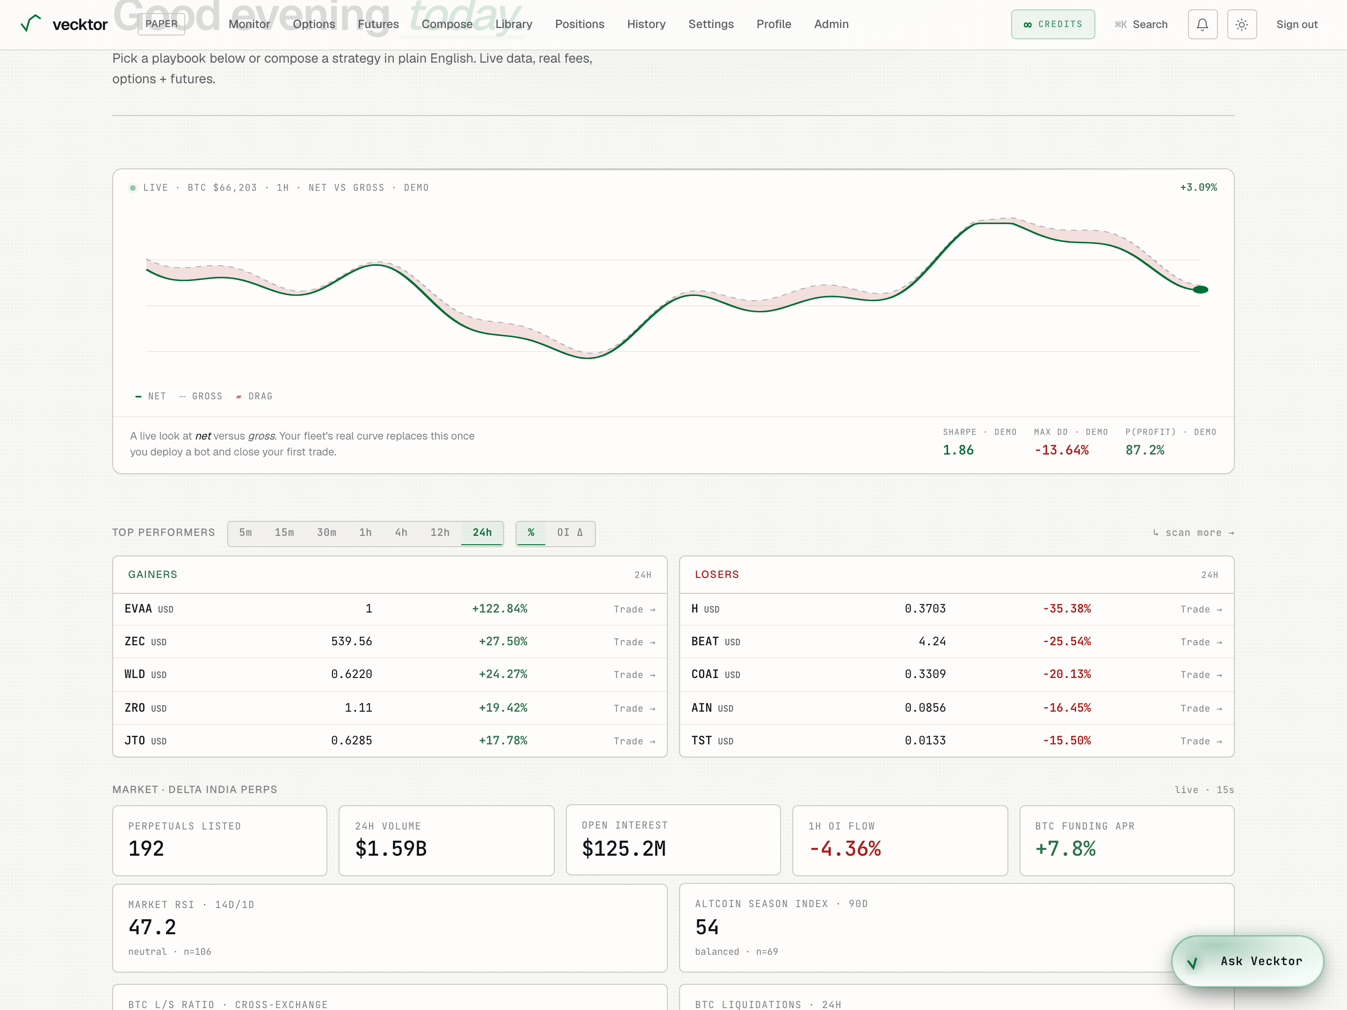Click Trade for WLD USD
The height and width of the screenshot is (1010, 1347).
(635, 675)
